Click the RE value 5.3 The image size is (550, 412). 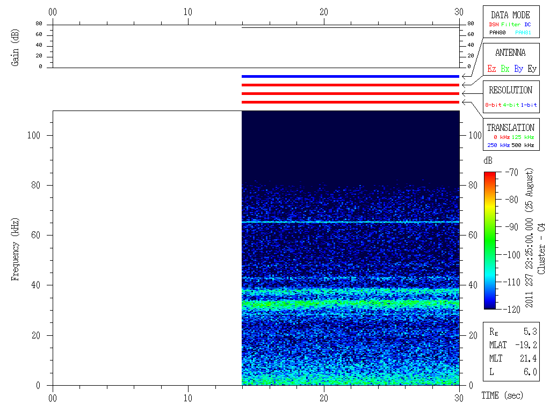pos(530,332)
